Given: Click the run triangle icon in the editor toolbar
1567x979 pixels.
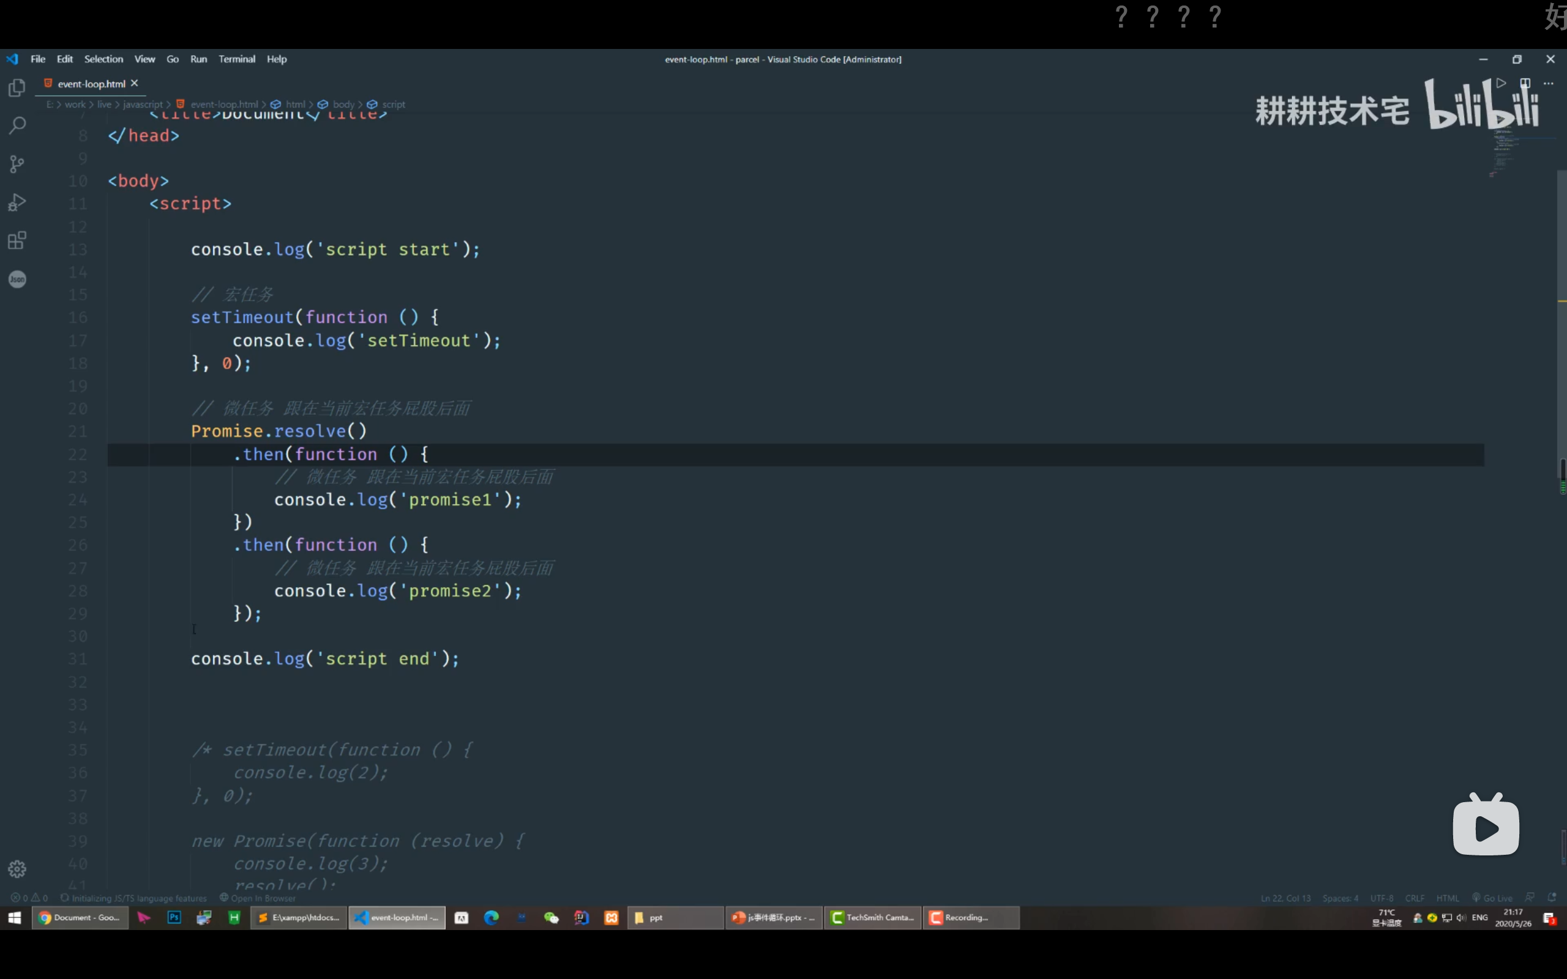Looking at the screenshot, I should pos(1501,84).
